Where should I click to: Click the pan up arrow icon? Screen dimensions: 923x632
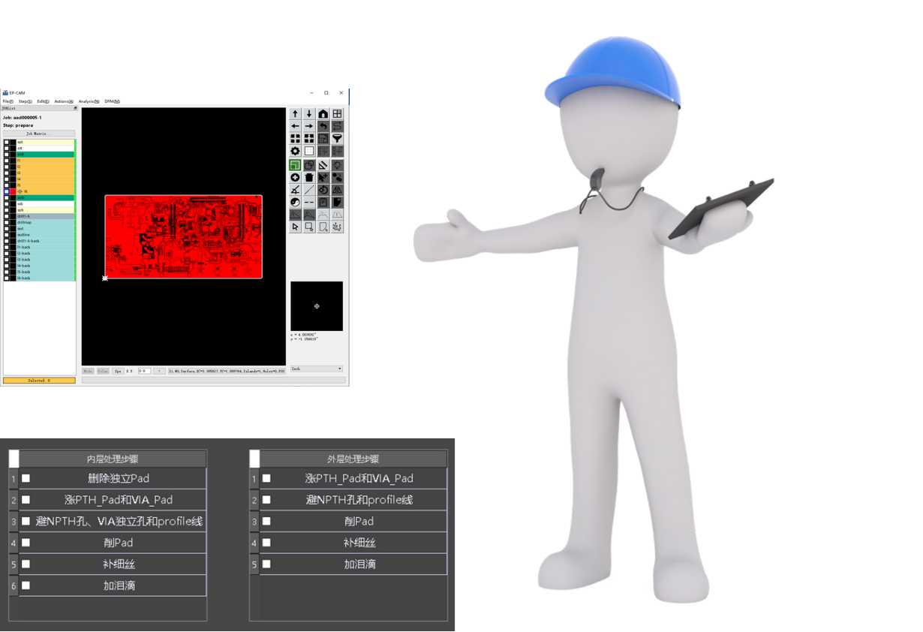click(x=295, y=114)
